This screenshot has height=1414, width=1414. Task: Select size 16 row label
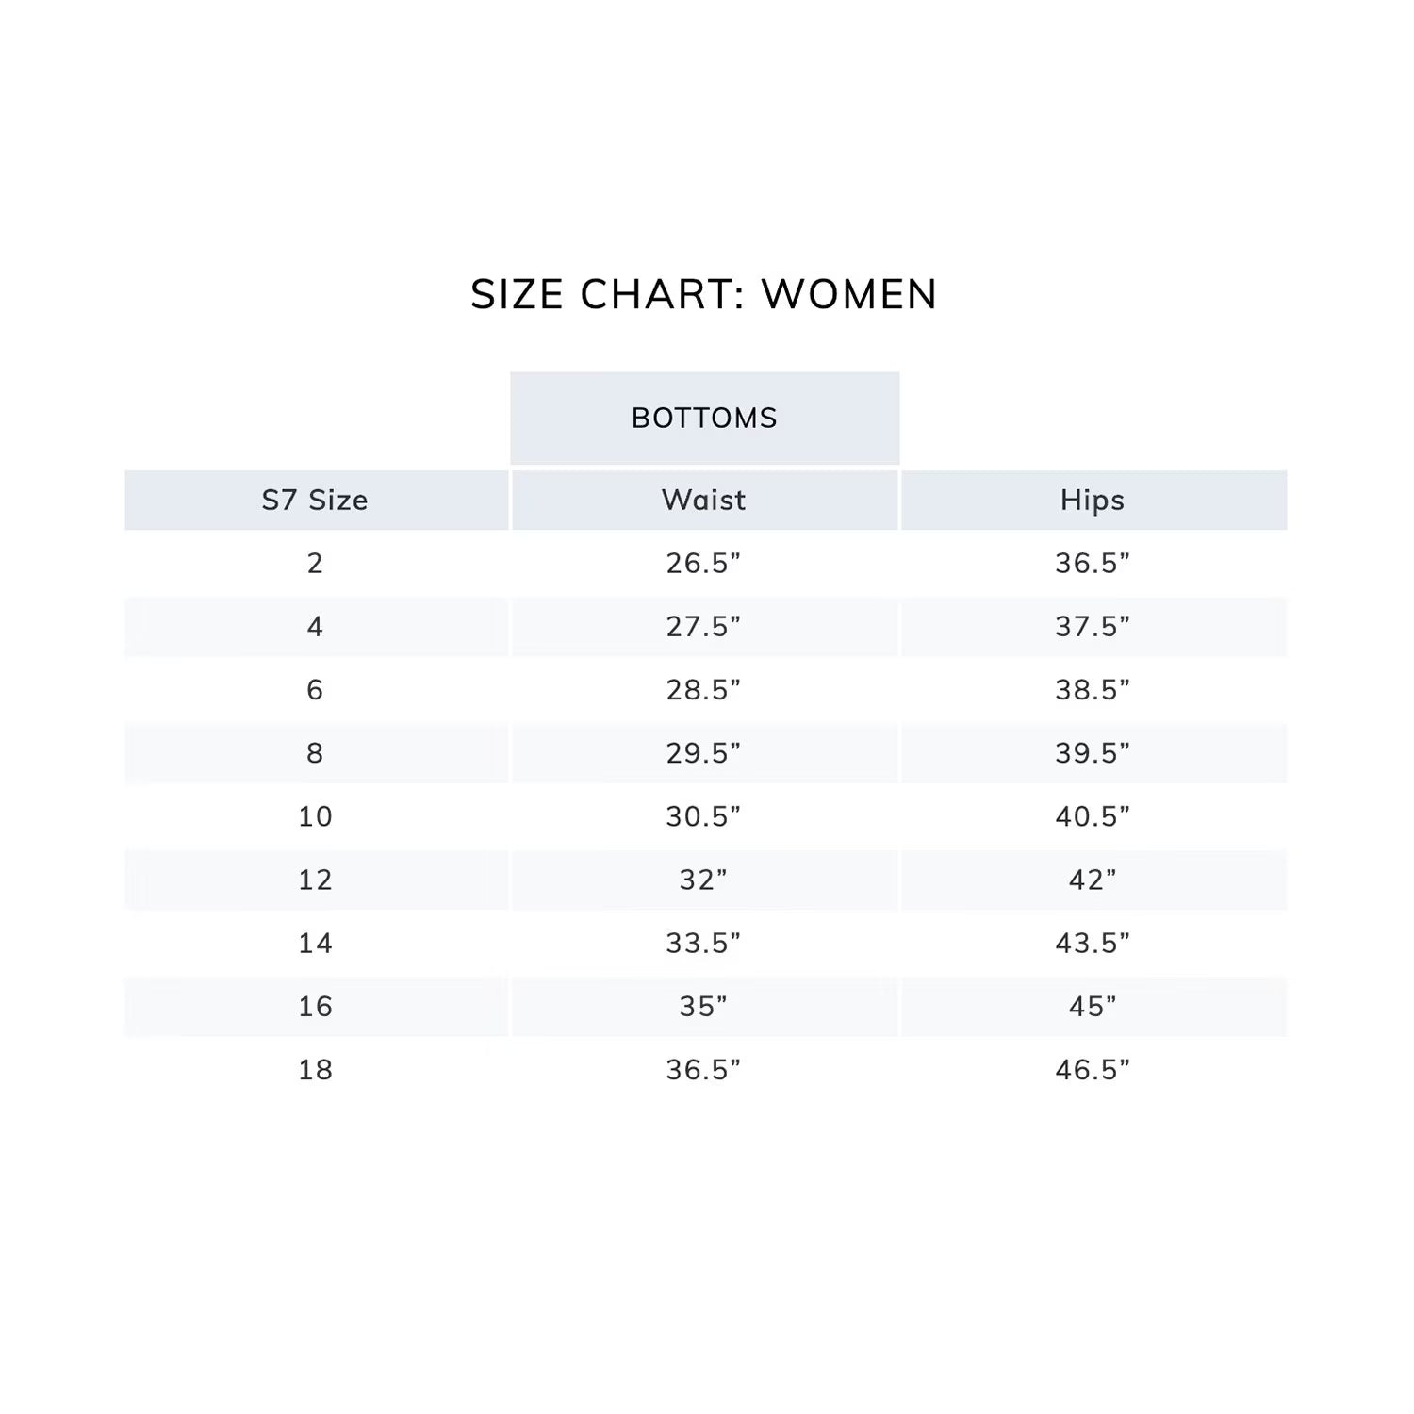(315, 1006)
